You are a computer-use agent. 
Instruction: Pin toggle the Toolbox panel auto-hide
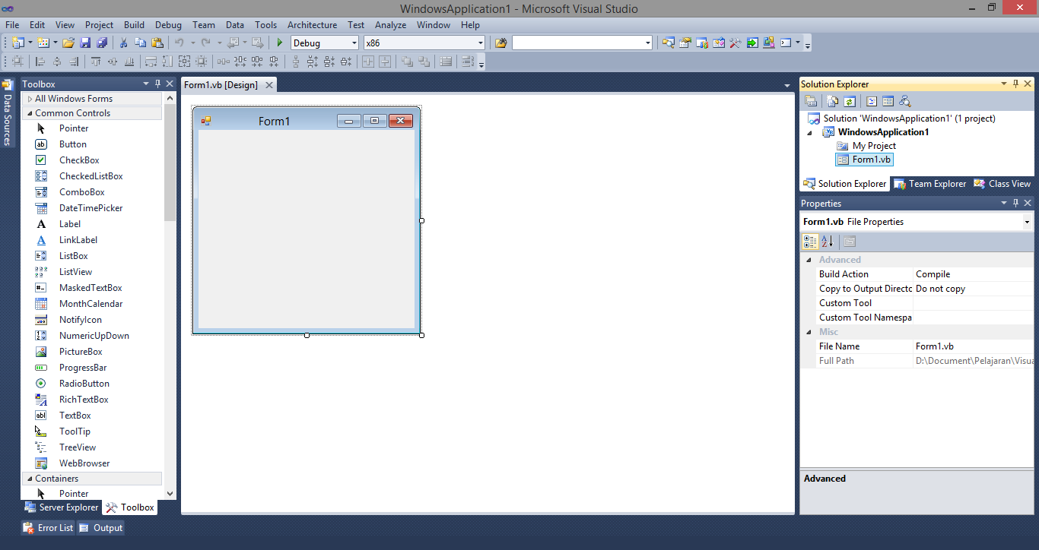[x=158, y=84]
